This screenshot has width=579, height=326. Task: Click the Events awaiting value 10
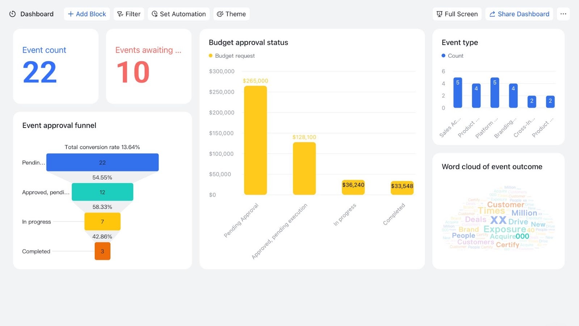point(133,72)
